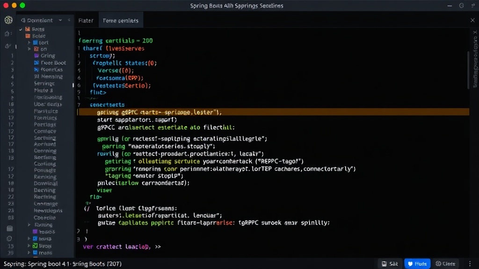Click the purple icon beside 'teaes'
The width and height of the screenshot is (479, 269).
pos(35,232)
